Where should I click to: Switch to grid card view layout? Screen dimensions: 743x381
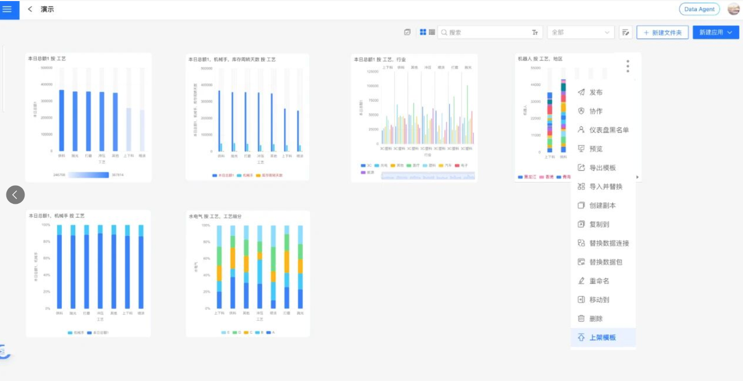[x=424, y=32]
